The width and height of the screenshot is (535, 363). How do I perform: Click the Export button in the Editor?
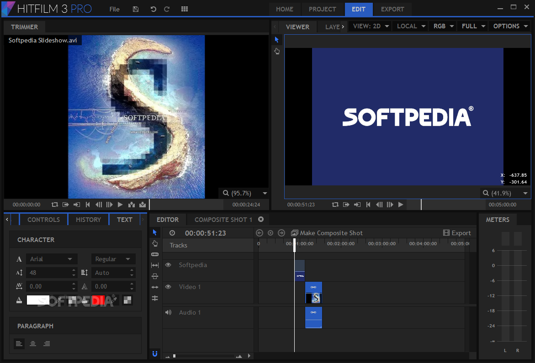pos(457,233)
